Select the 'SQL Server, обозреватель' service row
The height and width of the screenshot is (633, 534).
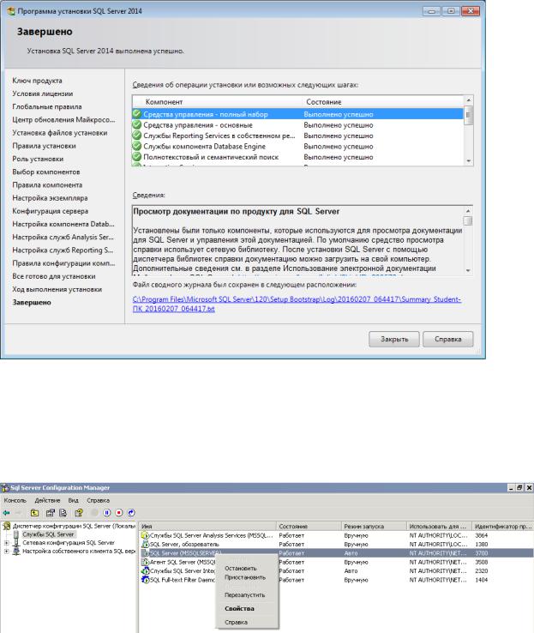click(x=337, y=544)
